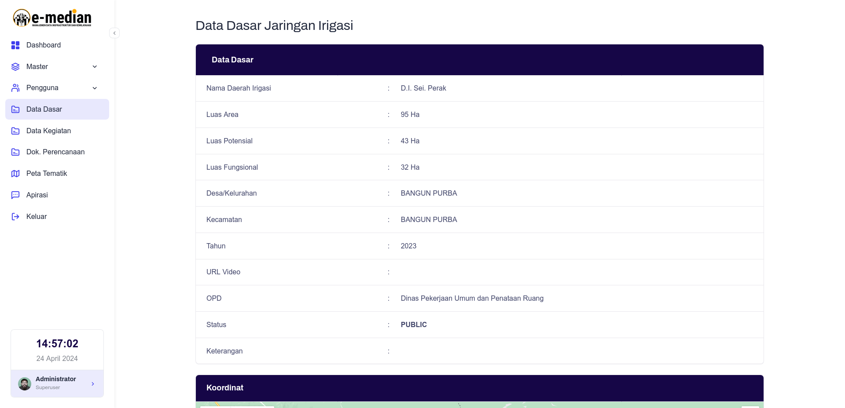
Task: Open the Dashboard menu item
Action: click(57, 45)
